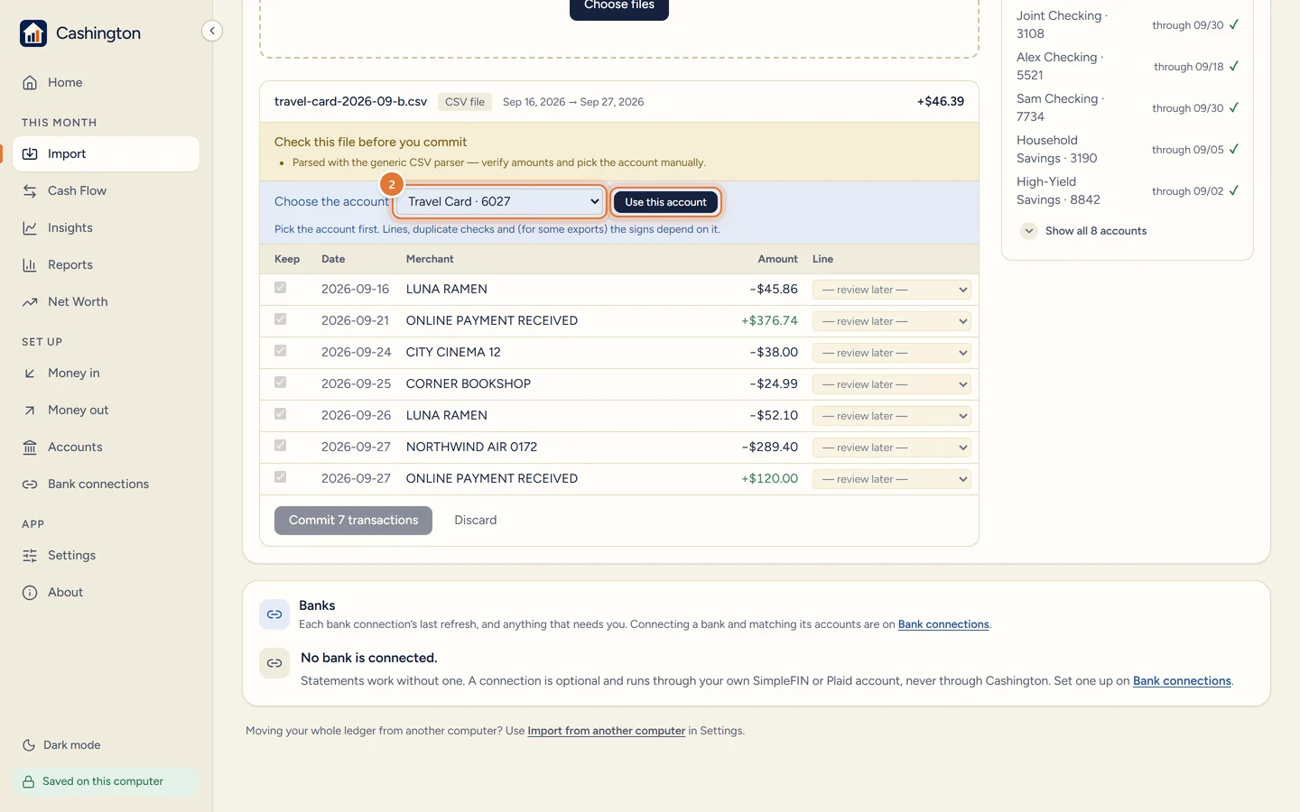Click Commit 7 transactions button
Screen dimensions: 1300x812
[353, 521]
